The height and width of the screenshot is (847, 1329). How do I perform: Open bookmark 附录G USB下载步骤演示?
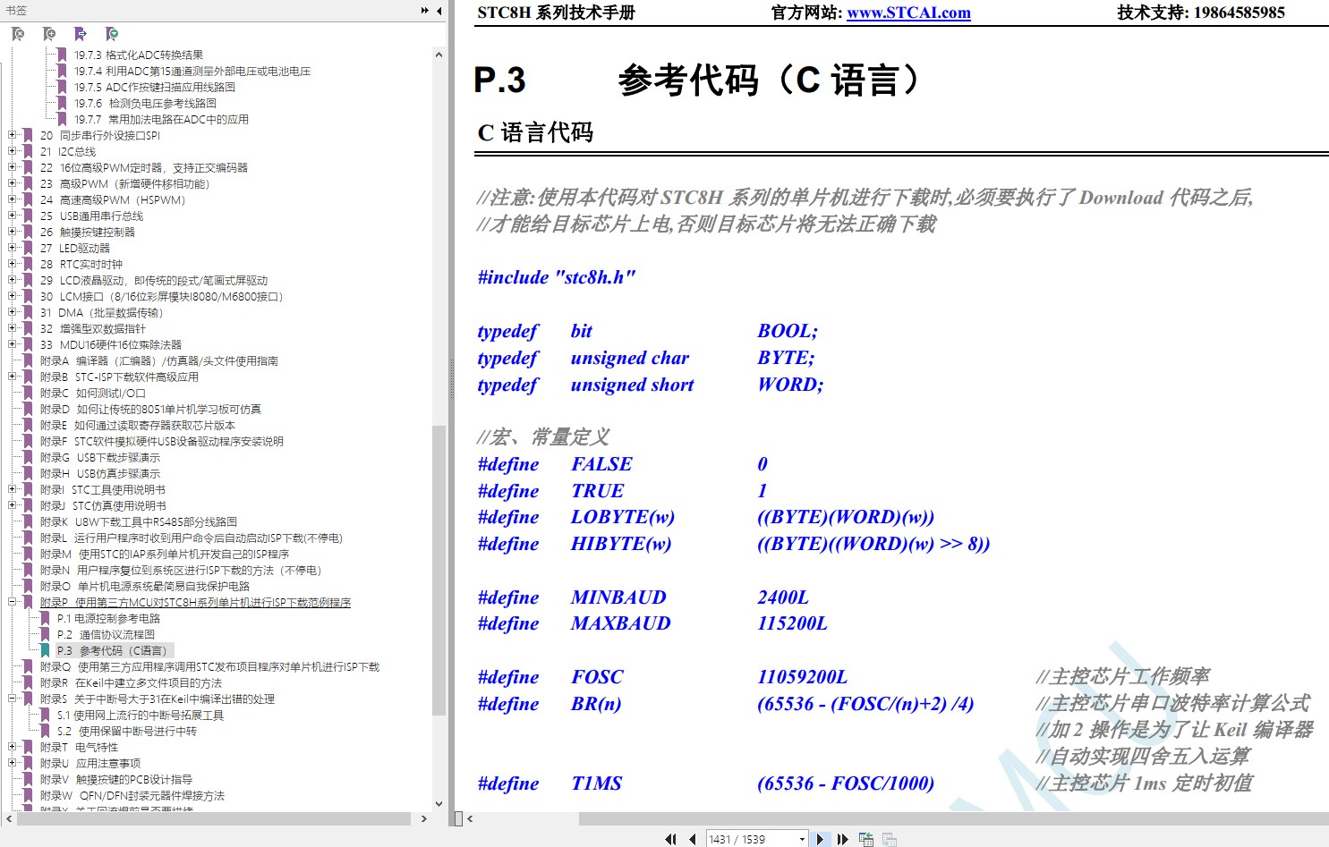coord(100,457)
